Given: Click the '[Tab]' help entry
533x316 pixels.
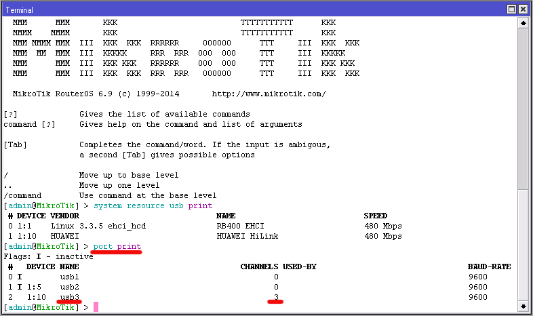Looking at the screenshot, I should pos(15,144).
